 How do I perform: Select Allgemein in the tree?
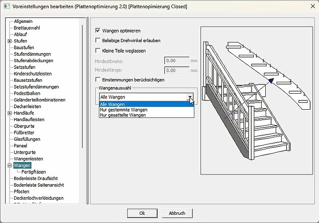(x=23, y=21)
